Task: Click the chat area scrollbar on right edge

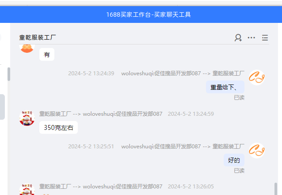Action: [276, 188]
